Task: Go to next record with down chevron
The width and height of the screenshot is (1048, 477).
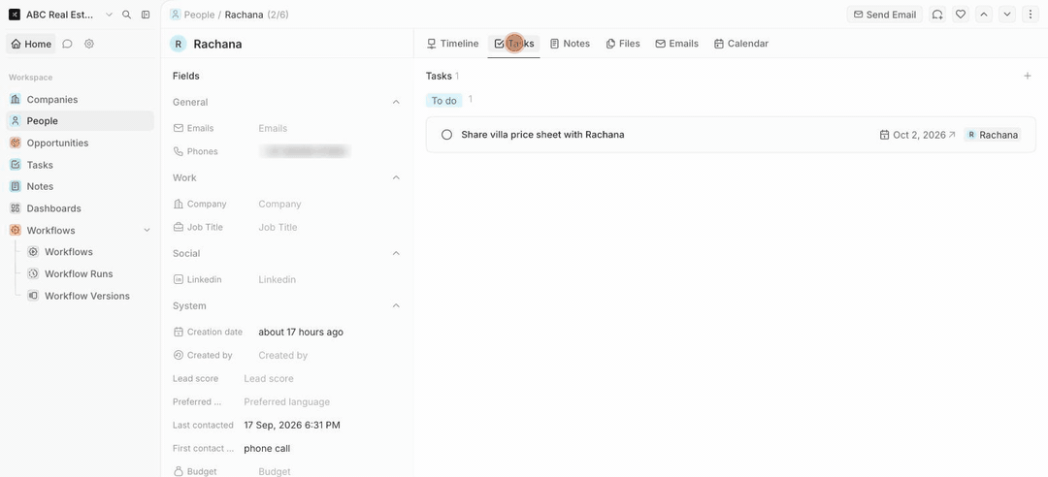Action: pos(1007,14)
